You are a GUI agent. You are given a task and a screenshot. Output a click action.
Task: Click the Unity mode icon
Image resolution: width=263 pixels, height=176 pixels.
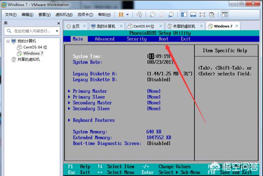pos(212,15)
